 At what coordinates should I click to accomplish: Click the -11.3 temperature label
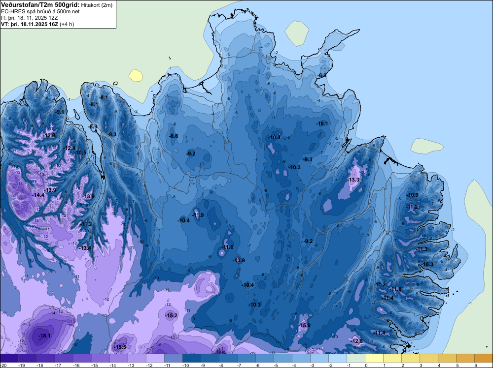(422, 249)
